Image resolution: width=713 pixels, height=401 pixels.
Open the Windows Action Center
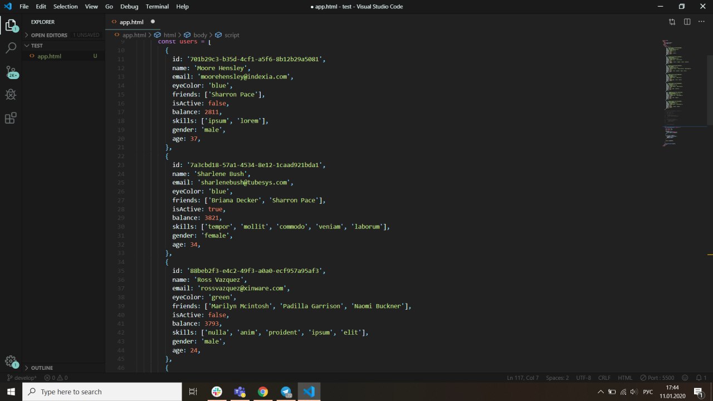pyautogui.click(x=699, y=392)
